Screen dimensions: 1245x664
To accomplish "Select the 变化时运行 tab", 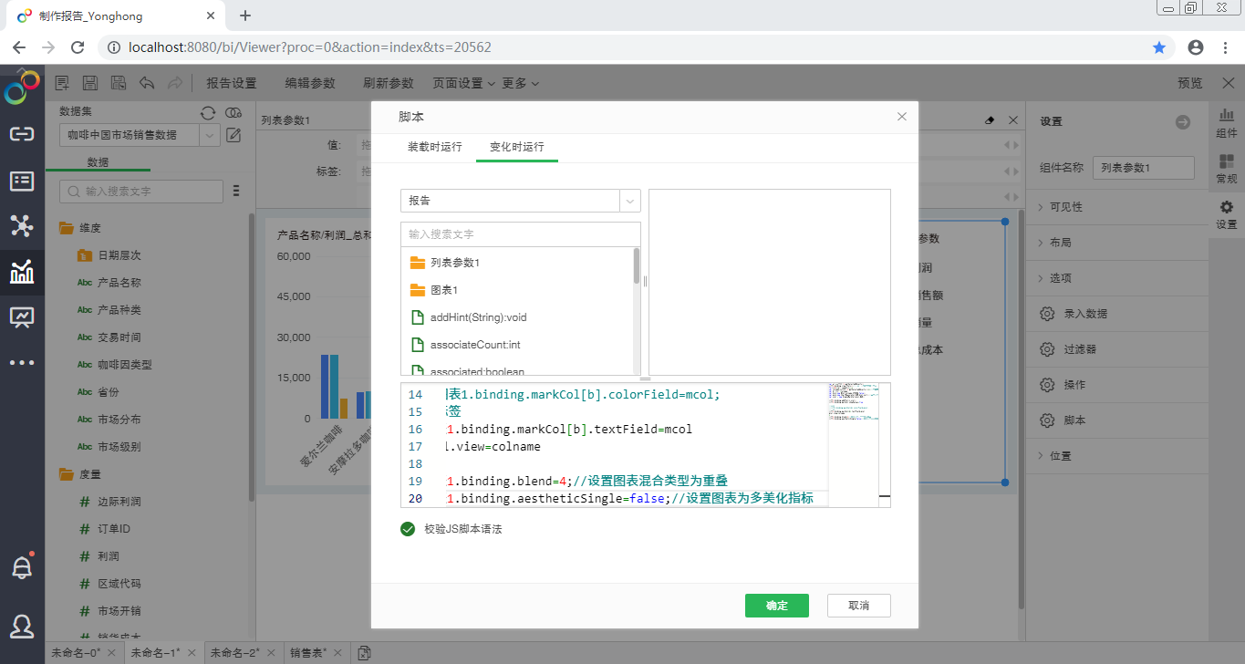I will pos(516,147).
